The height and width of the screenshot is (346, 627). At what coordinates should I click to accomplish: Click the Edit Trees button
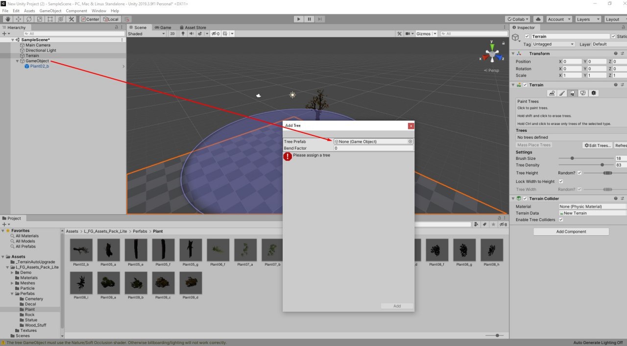click(597, 146)
